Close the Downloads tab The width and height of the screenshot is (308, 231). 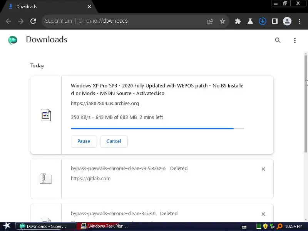(89, 7)
